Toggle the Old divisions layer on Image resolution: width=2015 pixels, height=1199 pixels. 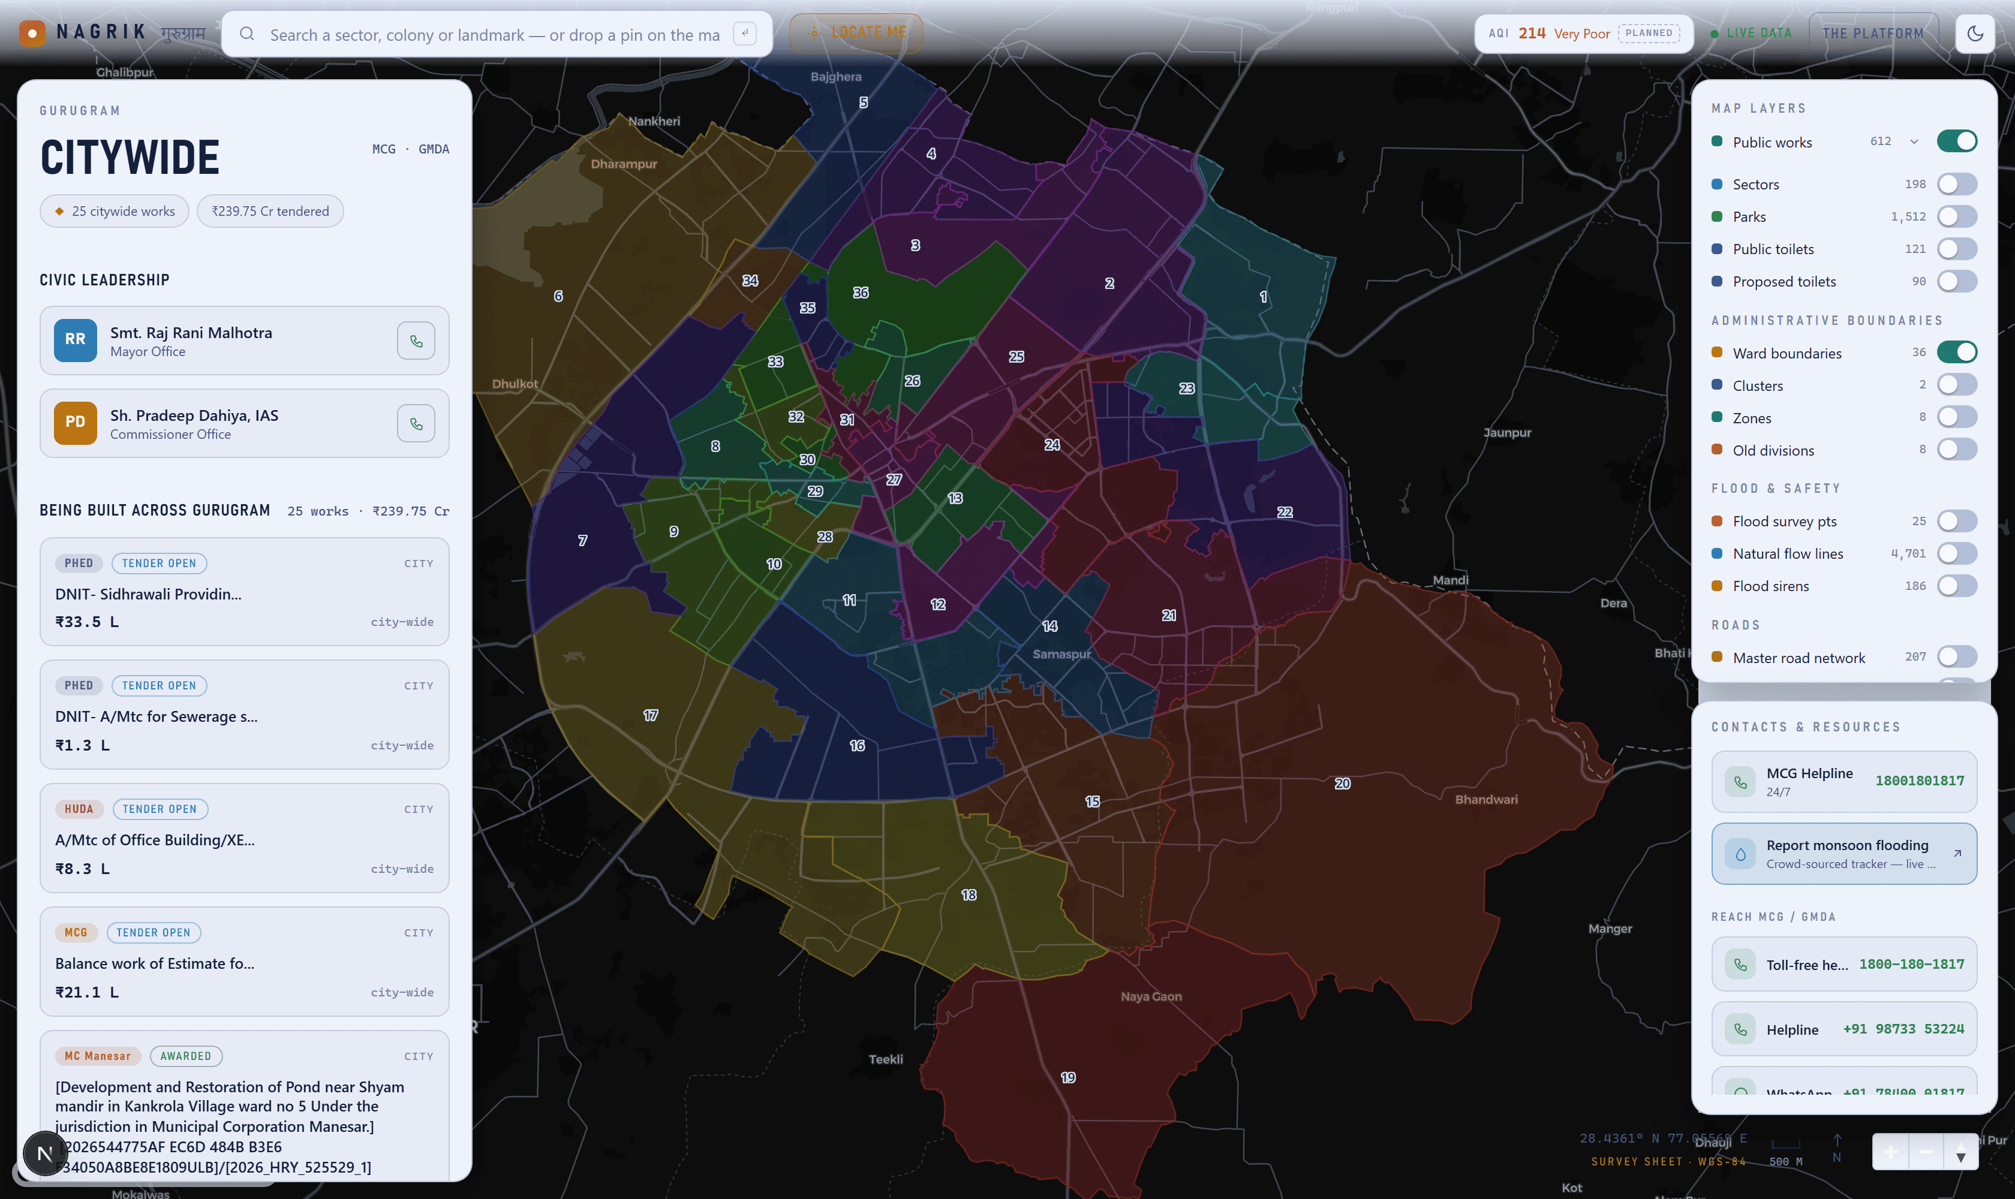tap(1957, 449)
